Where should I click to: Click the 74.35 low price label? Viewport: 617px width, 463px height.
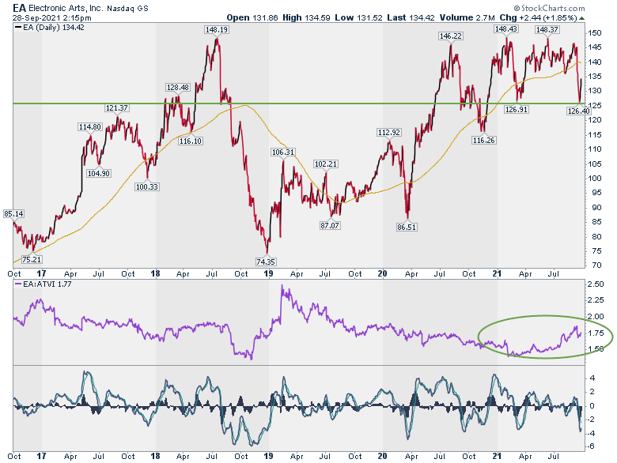[x=266, y=262]
